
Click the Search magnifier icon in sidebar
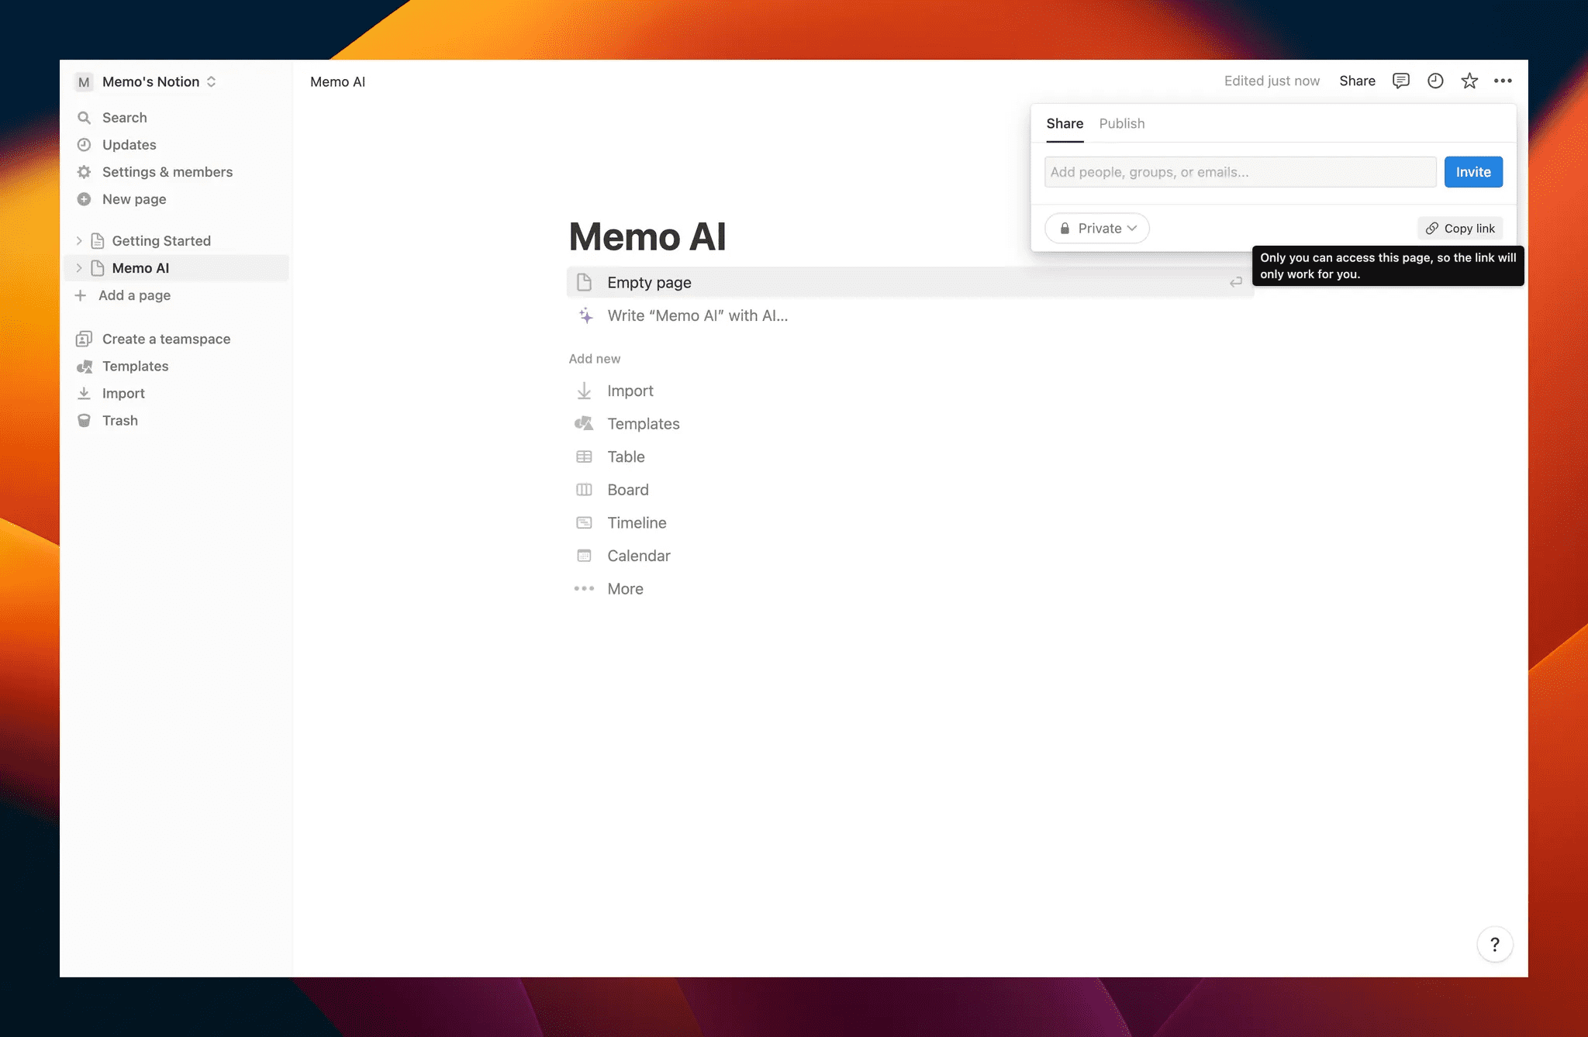(84, 118)
